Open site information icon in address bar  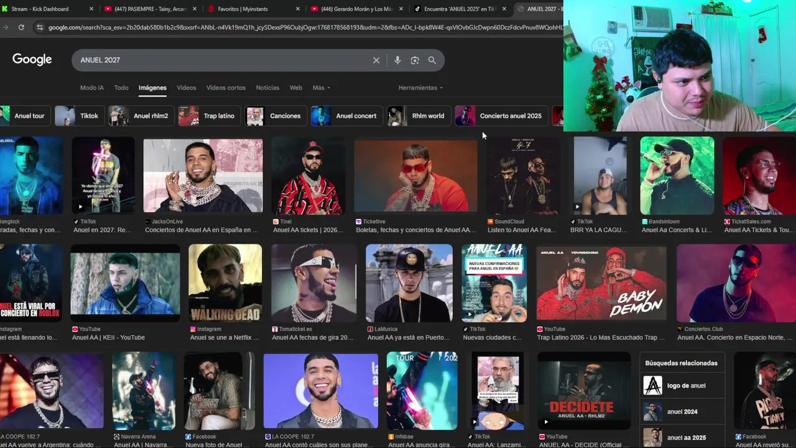pos(40,27)
